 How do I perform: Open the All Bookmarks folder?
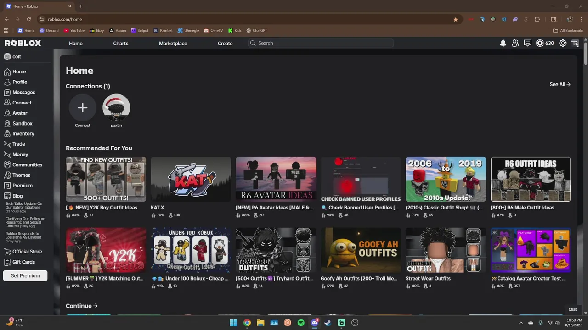(x=568, y=31)
